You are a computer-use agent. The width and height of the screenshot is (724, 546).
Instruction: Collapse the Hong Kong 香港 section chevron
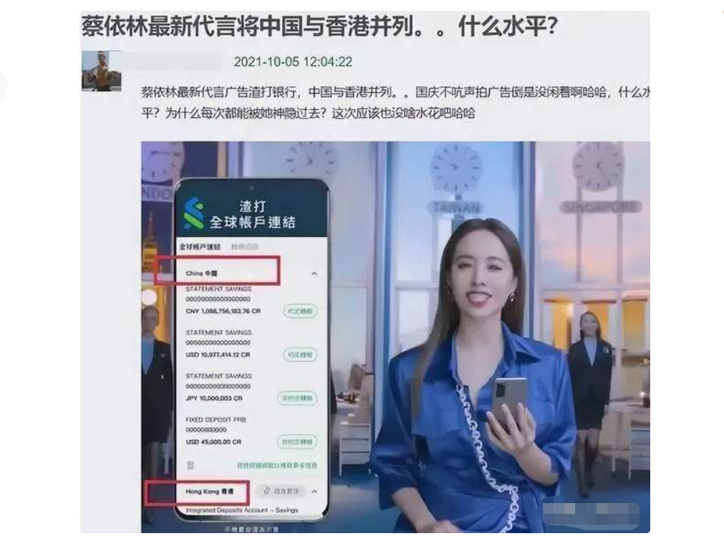tap(314, 492)
